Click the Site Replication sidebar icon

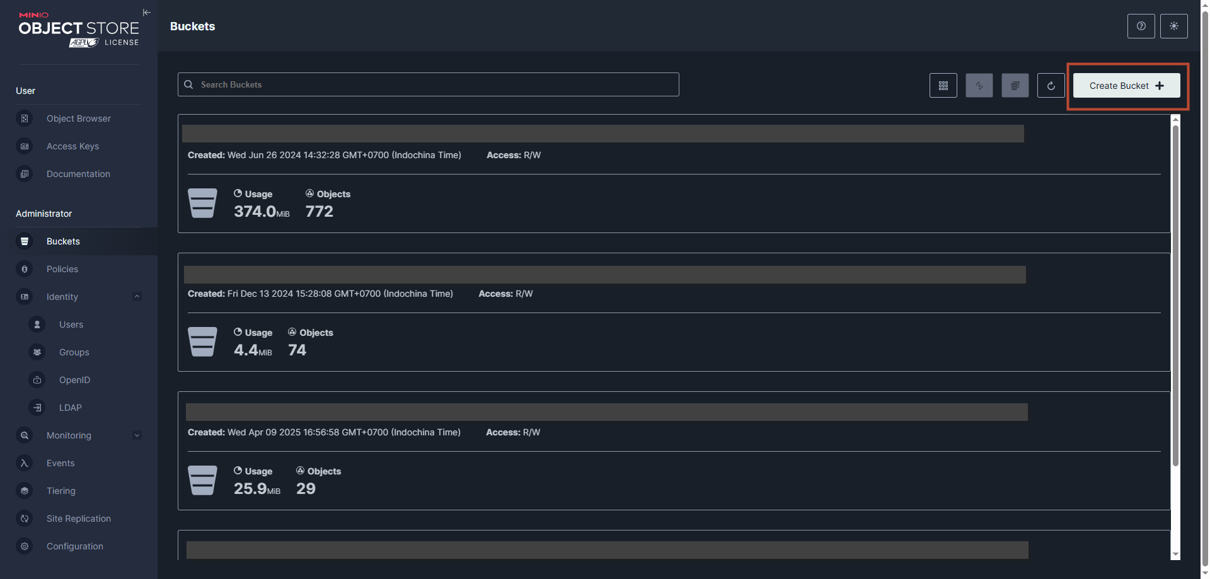tap(25, 519)
